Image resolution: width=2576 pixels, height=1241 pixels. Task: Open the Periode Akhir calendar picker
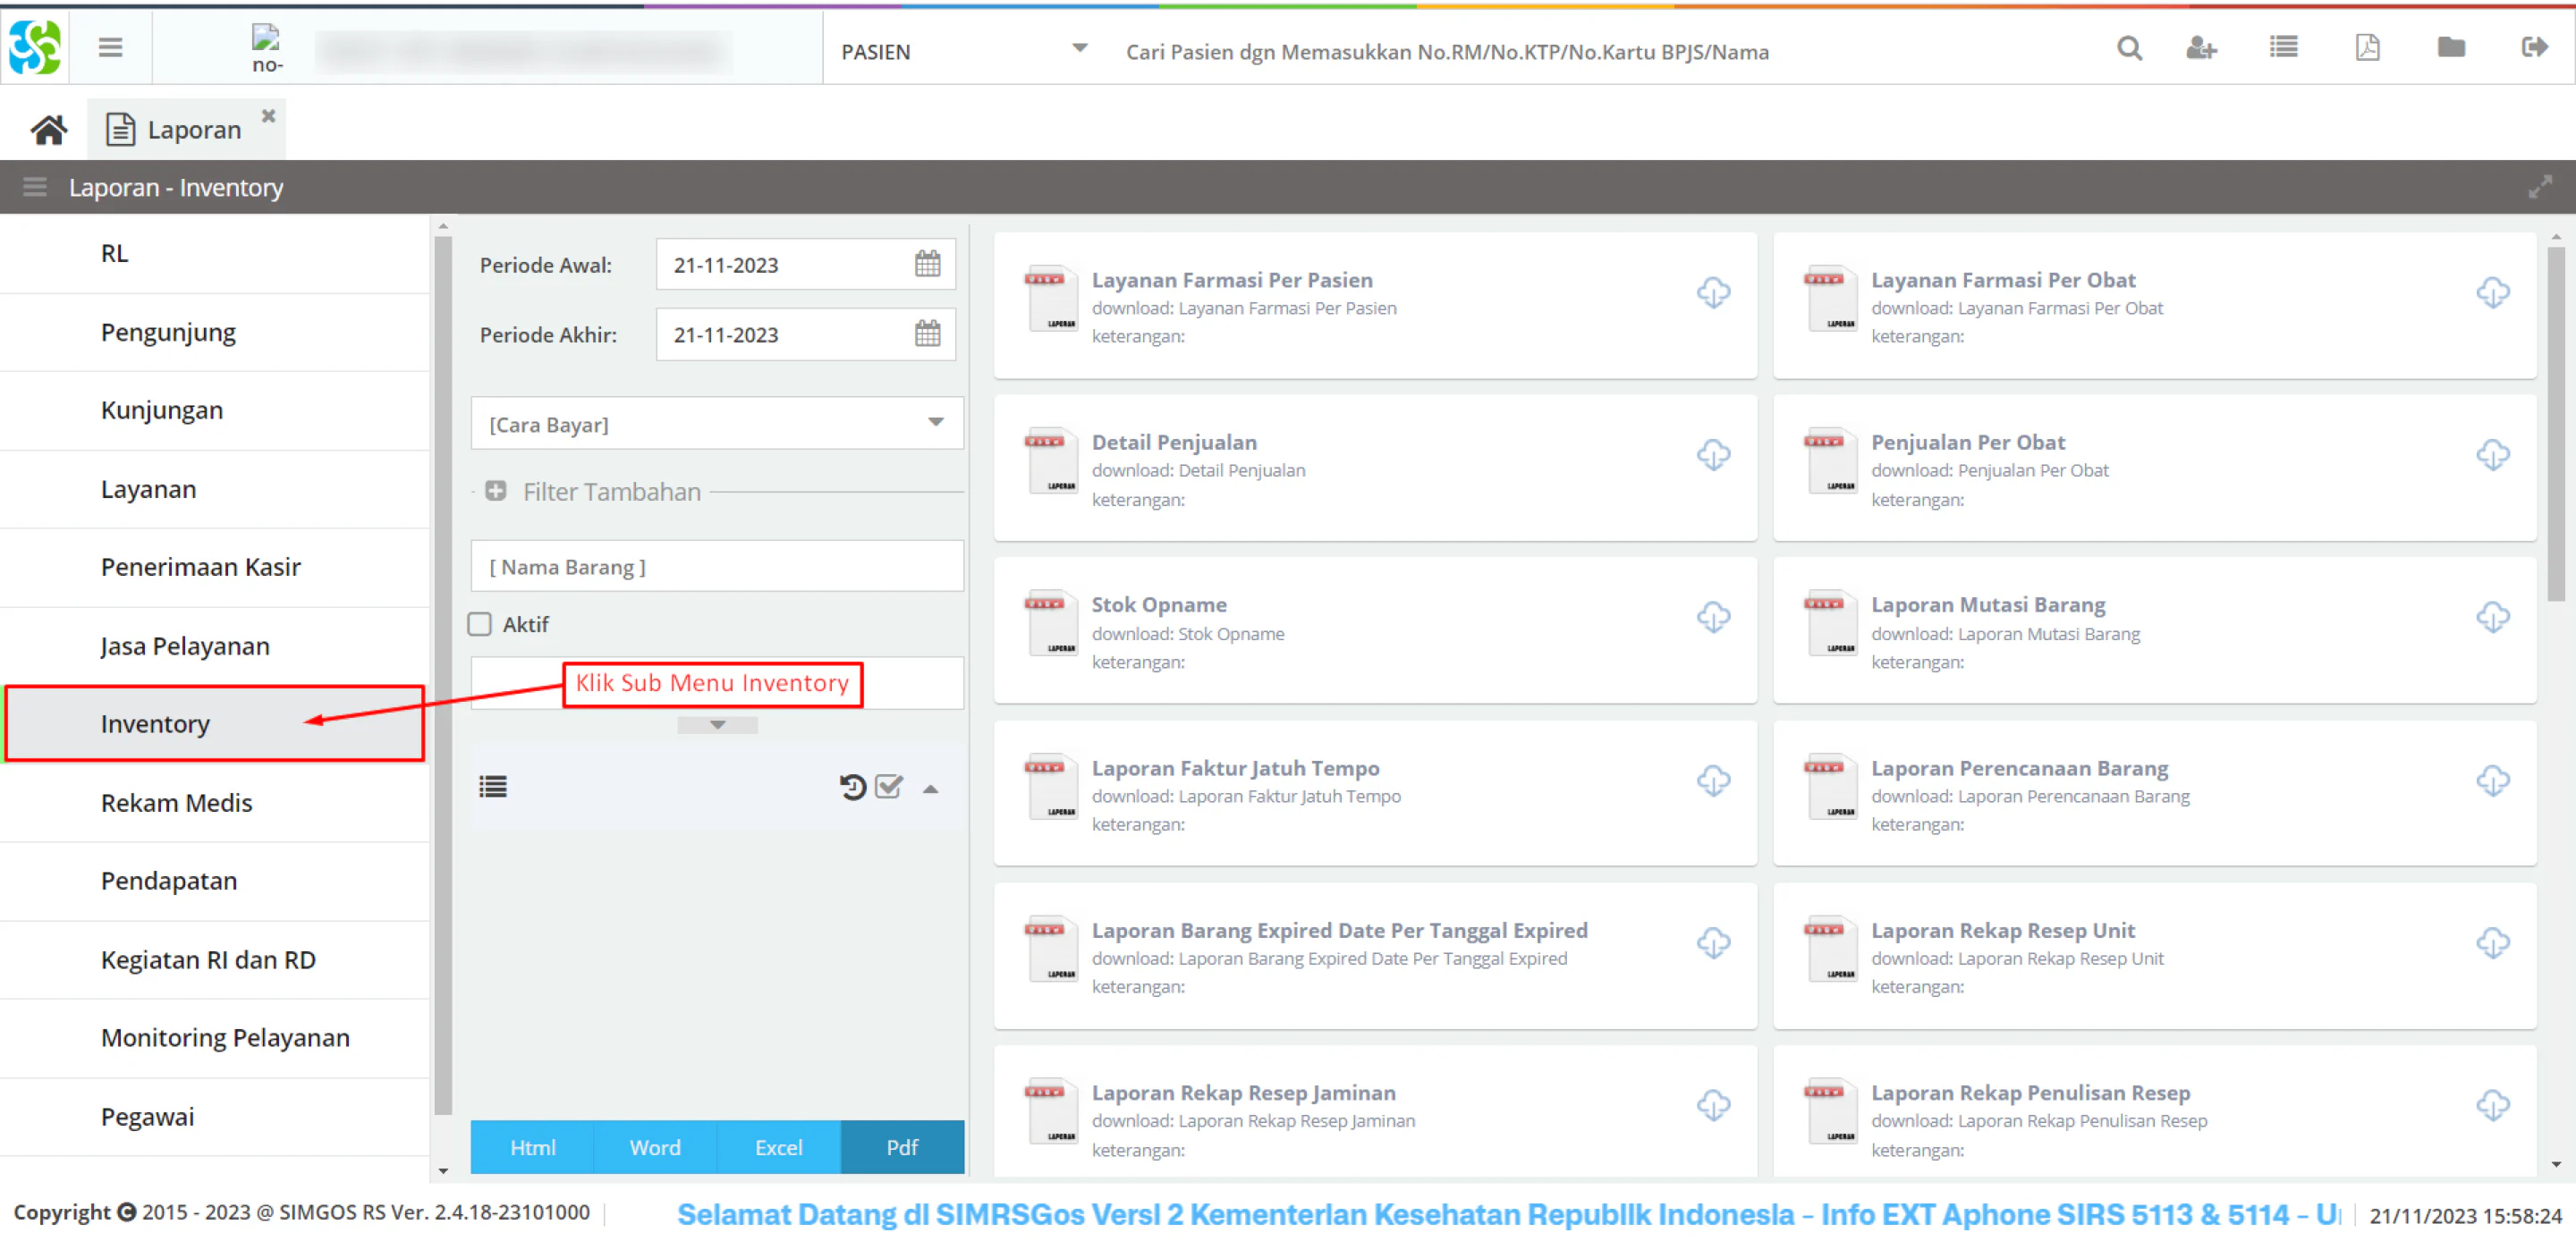coord(927,334)
